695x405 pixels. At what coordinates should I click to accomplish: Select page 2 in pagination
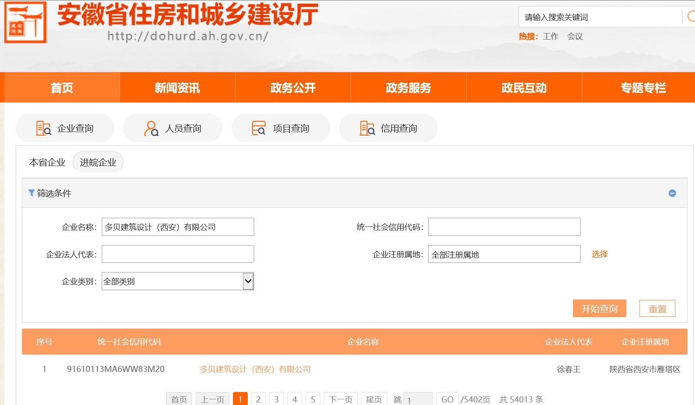[x=259, y=399]
